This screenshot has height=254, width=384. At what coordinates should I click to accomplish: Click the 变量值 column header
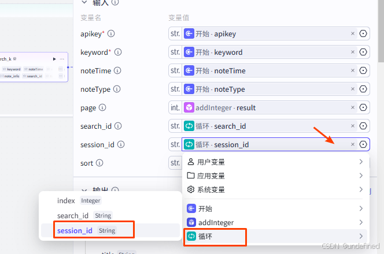pos(179,18)
